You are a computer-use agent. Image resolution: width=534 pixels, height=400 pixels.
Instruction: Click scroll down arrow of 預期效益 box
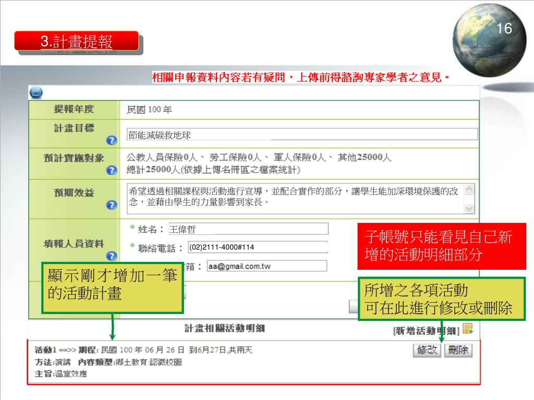(x=469, y=208)
